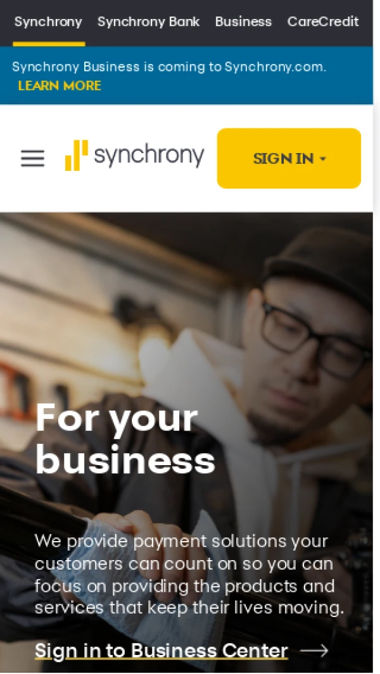Click the page scrollbar at right edge
Screen dimensions: 380x674
click(377, 337)
